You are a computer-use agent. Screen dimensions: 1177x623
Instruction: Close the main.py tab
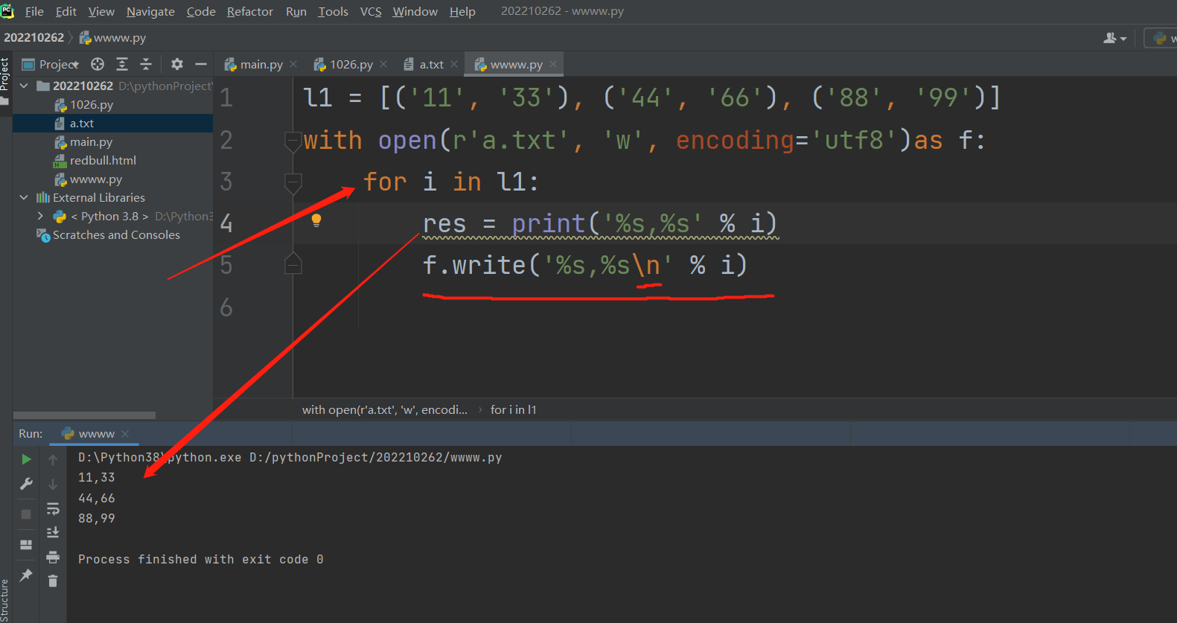(293, 64)
